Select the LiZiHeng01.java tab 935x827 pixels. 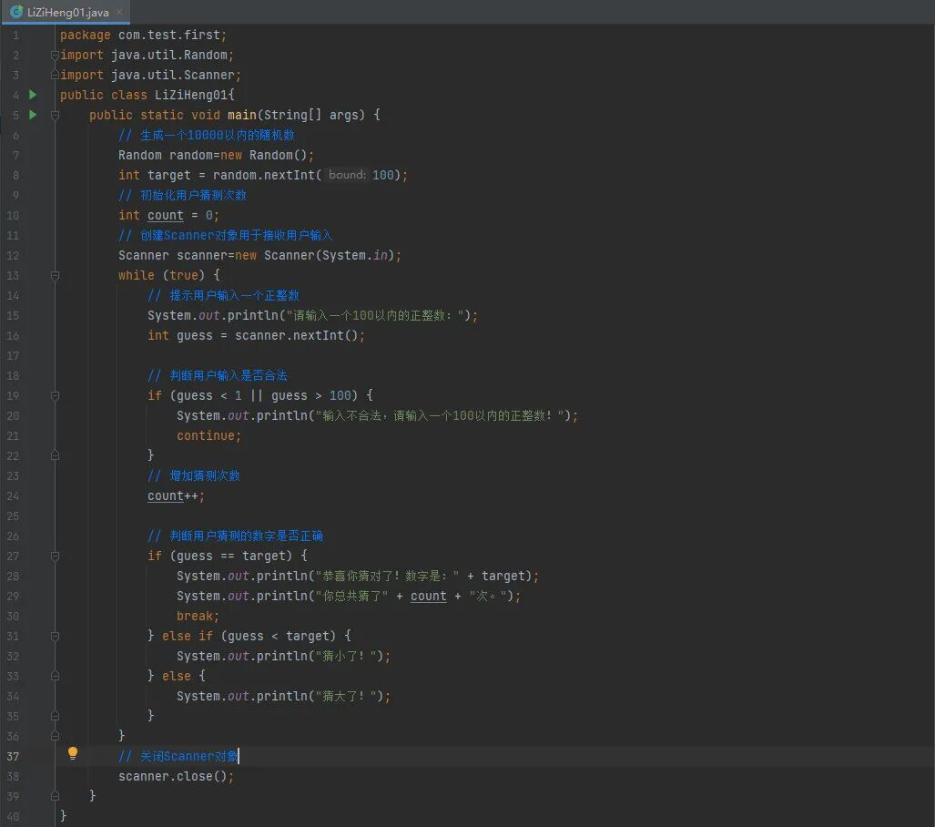coord(67,12)
